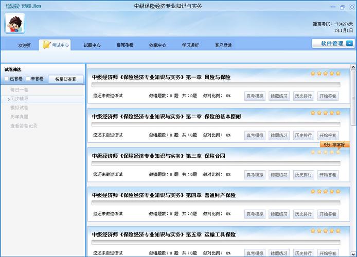Click 历史排行 for 第四章 普通财产保险
357x257 pixels.
[x=304, y=214]
